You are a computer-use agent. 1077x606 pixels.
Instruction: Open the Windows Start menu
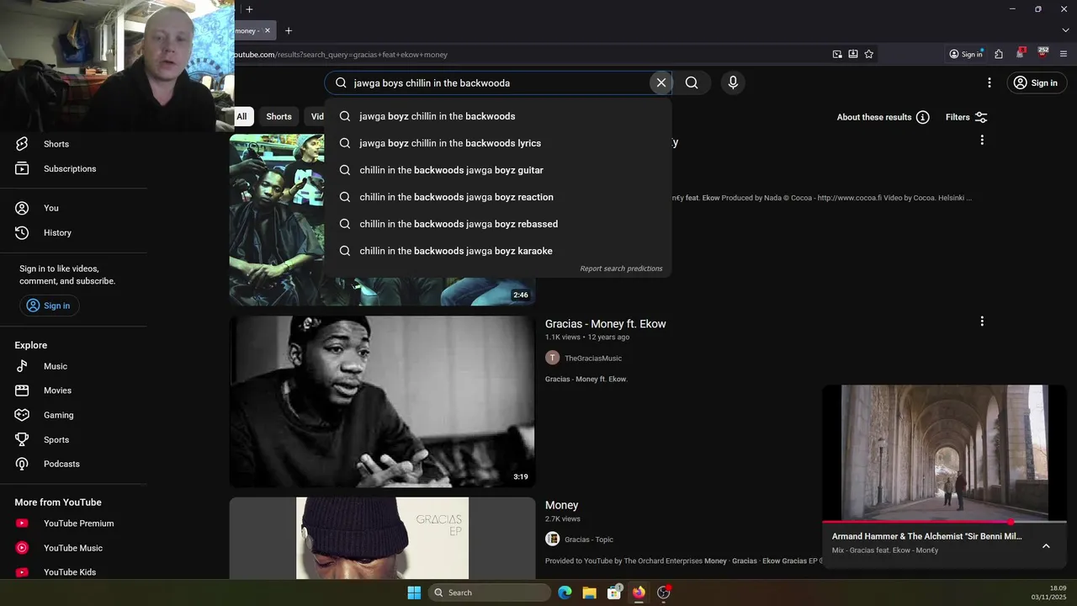(414, 593)
